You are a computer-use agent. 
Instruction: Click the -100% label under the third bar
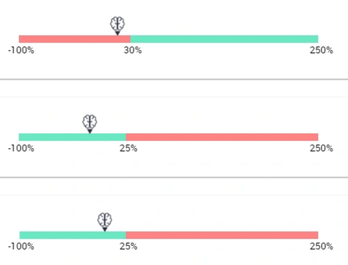click(x=21, y=246)
